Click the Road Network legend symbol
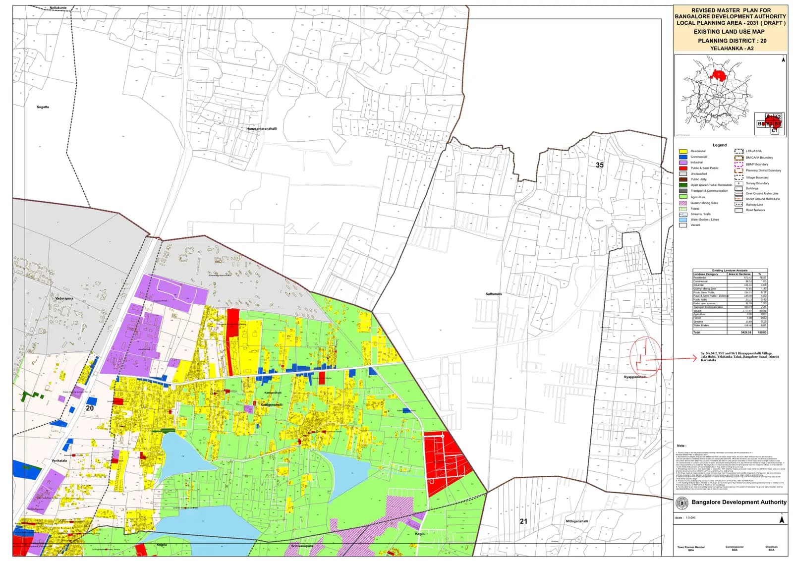The height and width of the screenshot is (561, 793). click(x=738, y=210)
